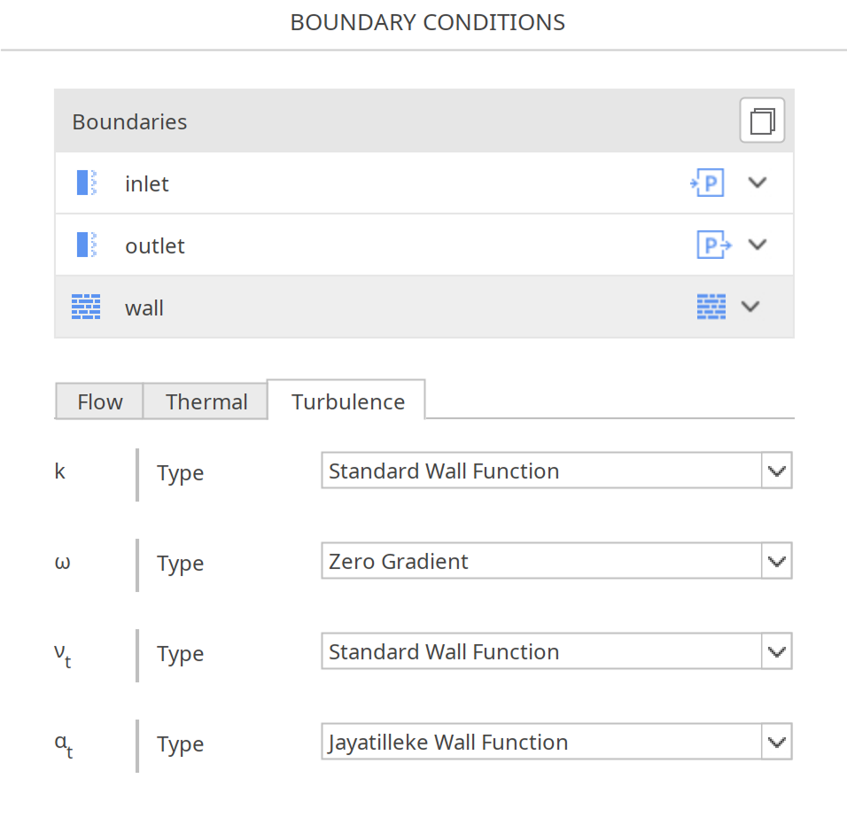Click the outlet boundary icon
847x833 pixels.
point(85,245)
